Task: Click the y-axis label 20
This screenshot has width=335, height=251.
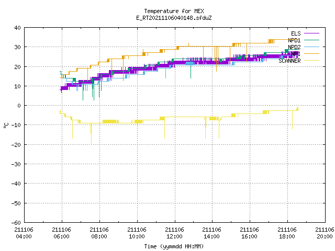Action: point(17,66)
